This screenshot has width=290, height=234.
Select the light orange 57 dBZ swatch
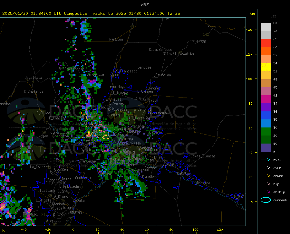point(266,59)
